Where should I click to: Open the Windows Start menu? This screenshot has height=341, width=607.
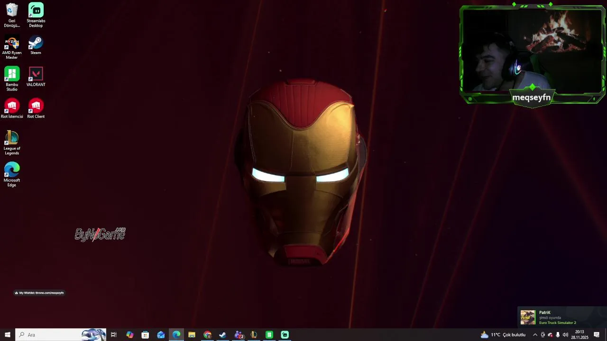point(7,335)
